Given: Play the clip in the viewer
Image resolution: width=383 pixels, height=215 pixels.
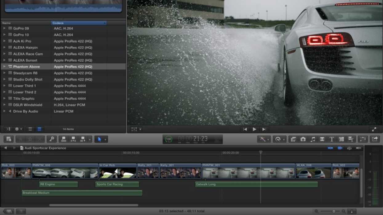Looking at the screenshot, I should (x=254, y=129).
